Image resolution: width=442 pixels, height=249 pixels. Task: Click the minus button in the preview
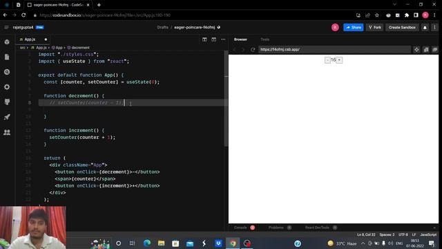[x=327, y=60]
